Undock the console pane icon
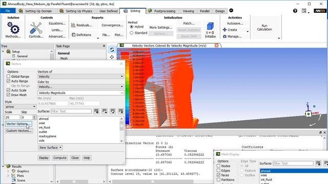 pyautogui.click(x=320, y=132)
